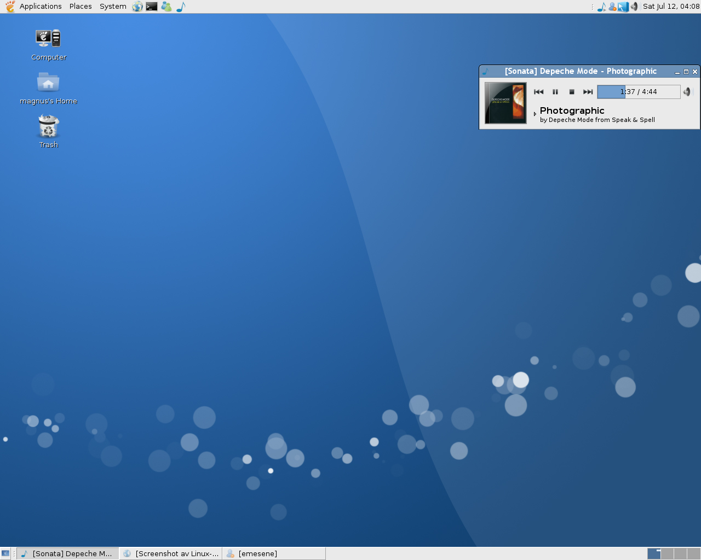
Task: Skip to previous track in Sonata
Action: [x=539, y=92]
